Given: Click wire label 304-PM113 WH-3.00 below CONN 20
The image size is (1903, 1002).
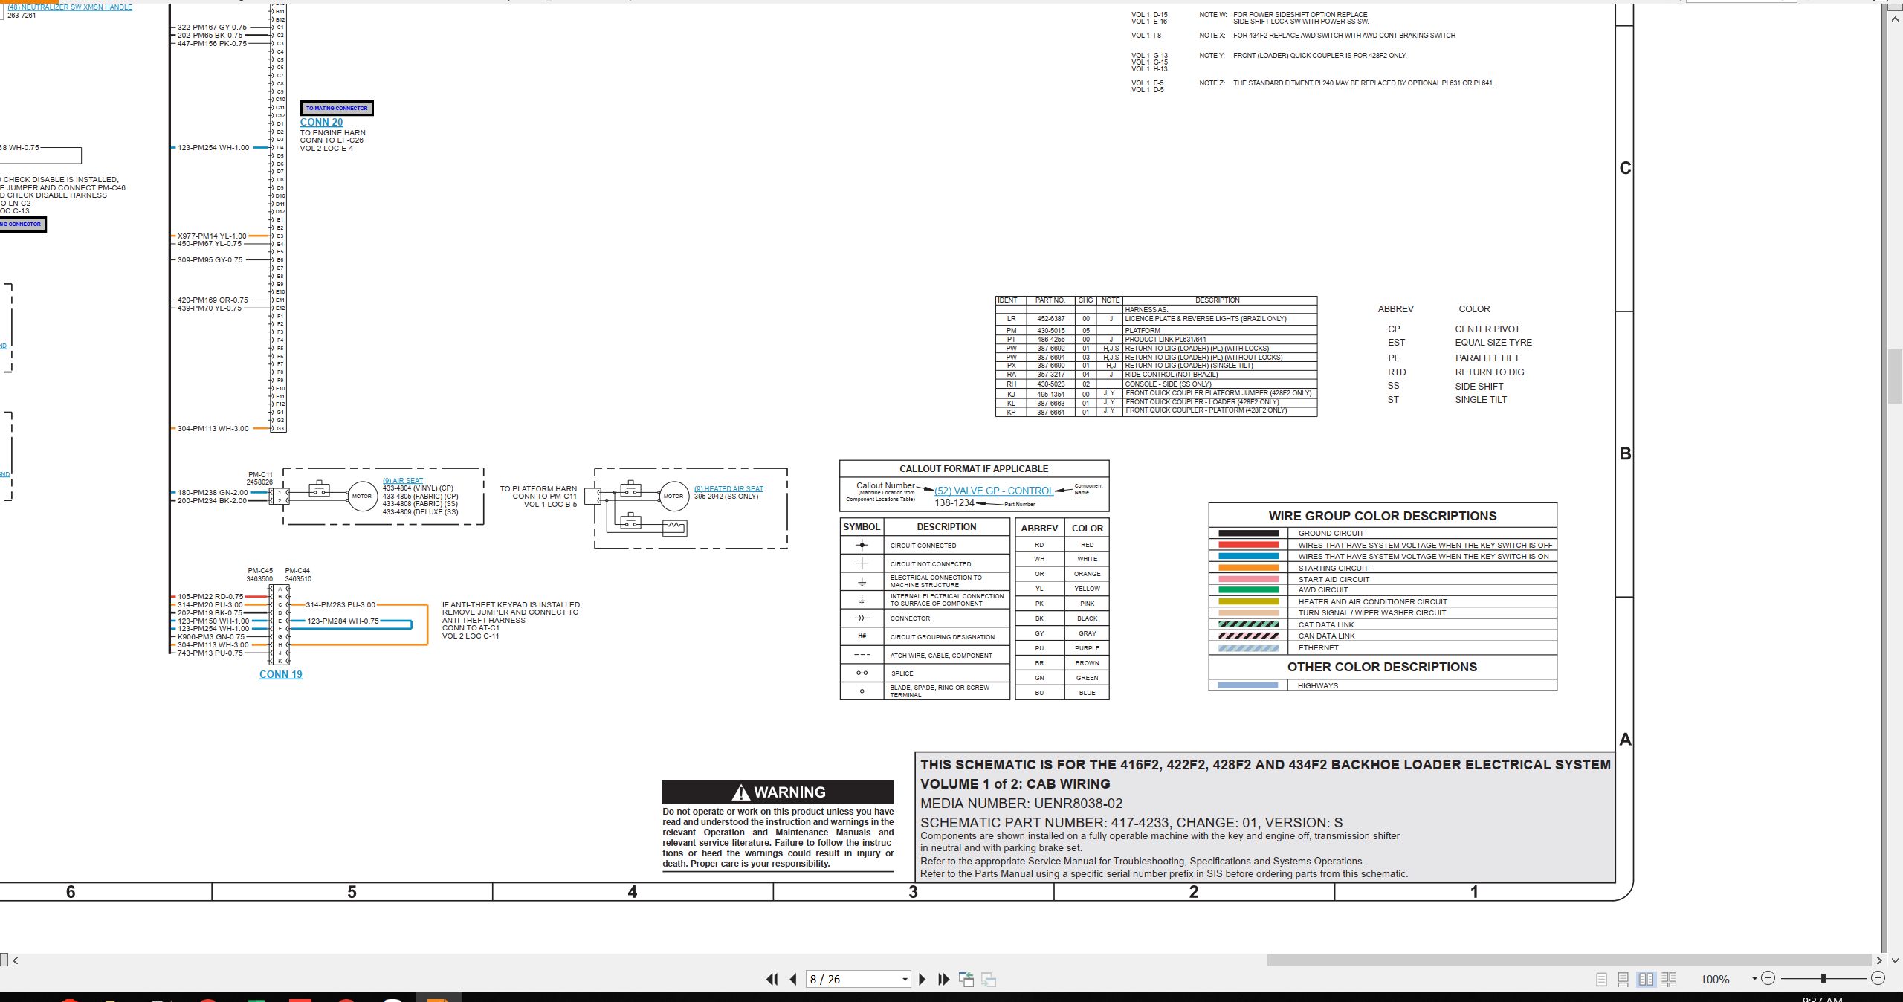Looking at the screenshot, I should pos(213,429).
